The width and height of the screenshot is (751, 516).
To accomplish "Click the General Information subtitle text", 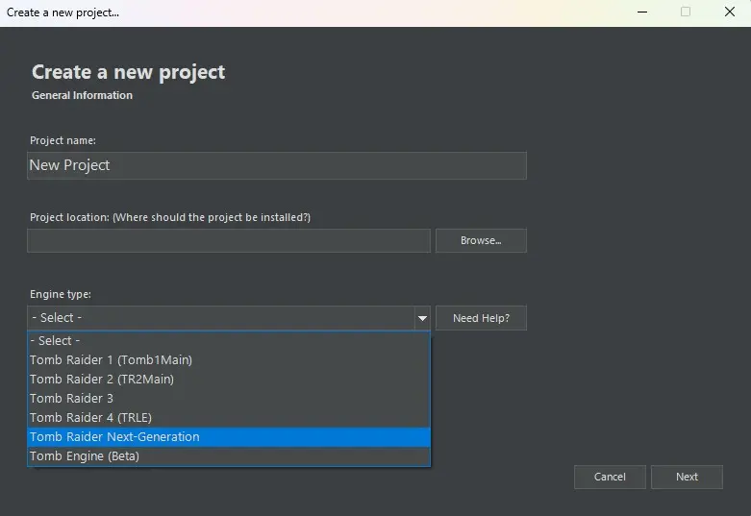I will tap(82, 95).
